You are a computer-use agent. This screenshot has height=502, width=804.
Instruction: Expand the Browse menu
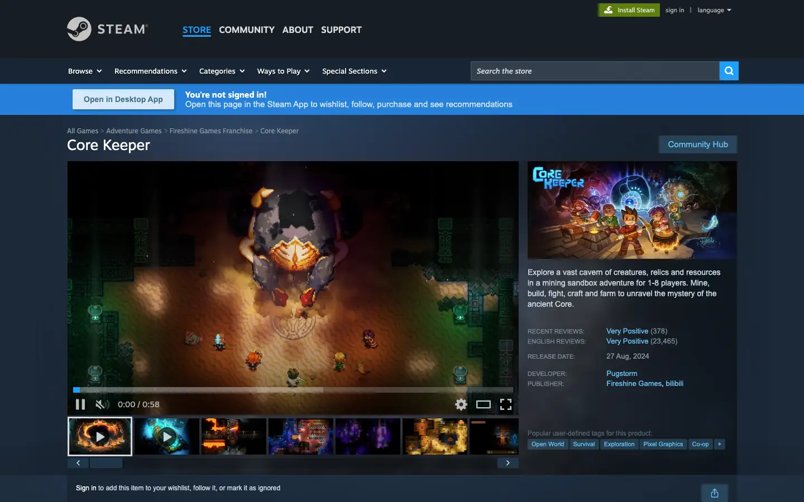coord(85,71)
